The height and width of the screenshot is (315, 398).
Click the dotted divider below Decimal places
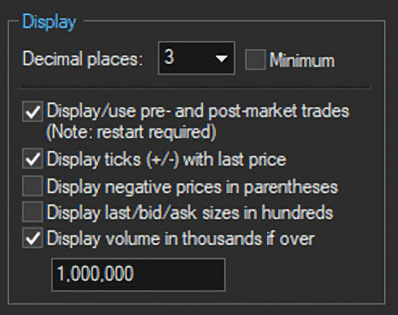(x=194, y=88)
